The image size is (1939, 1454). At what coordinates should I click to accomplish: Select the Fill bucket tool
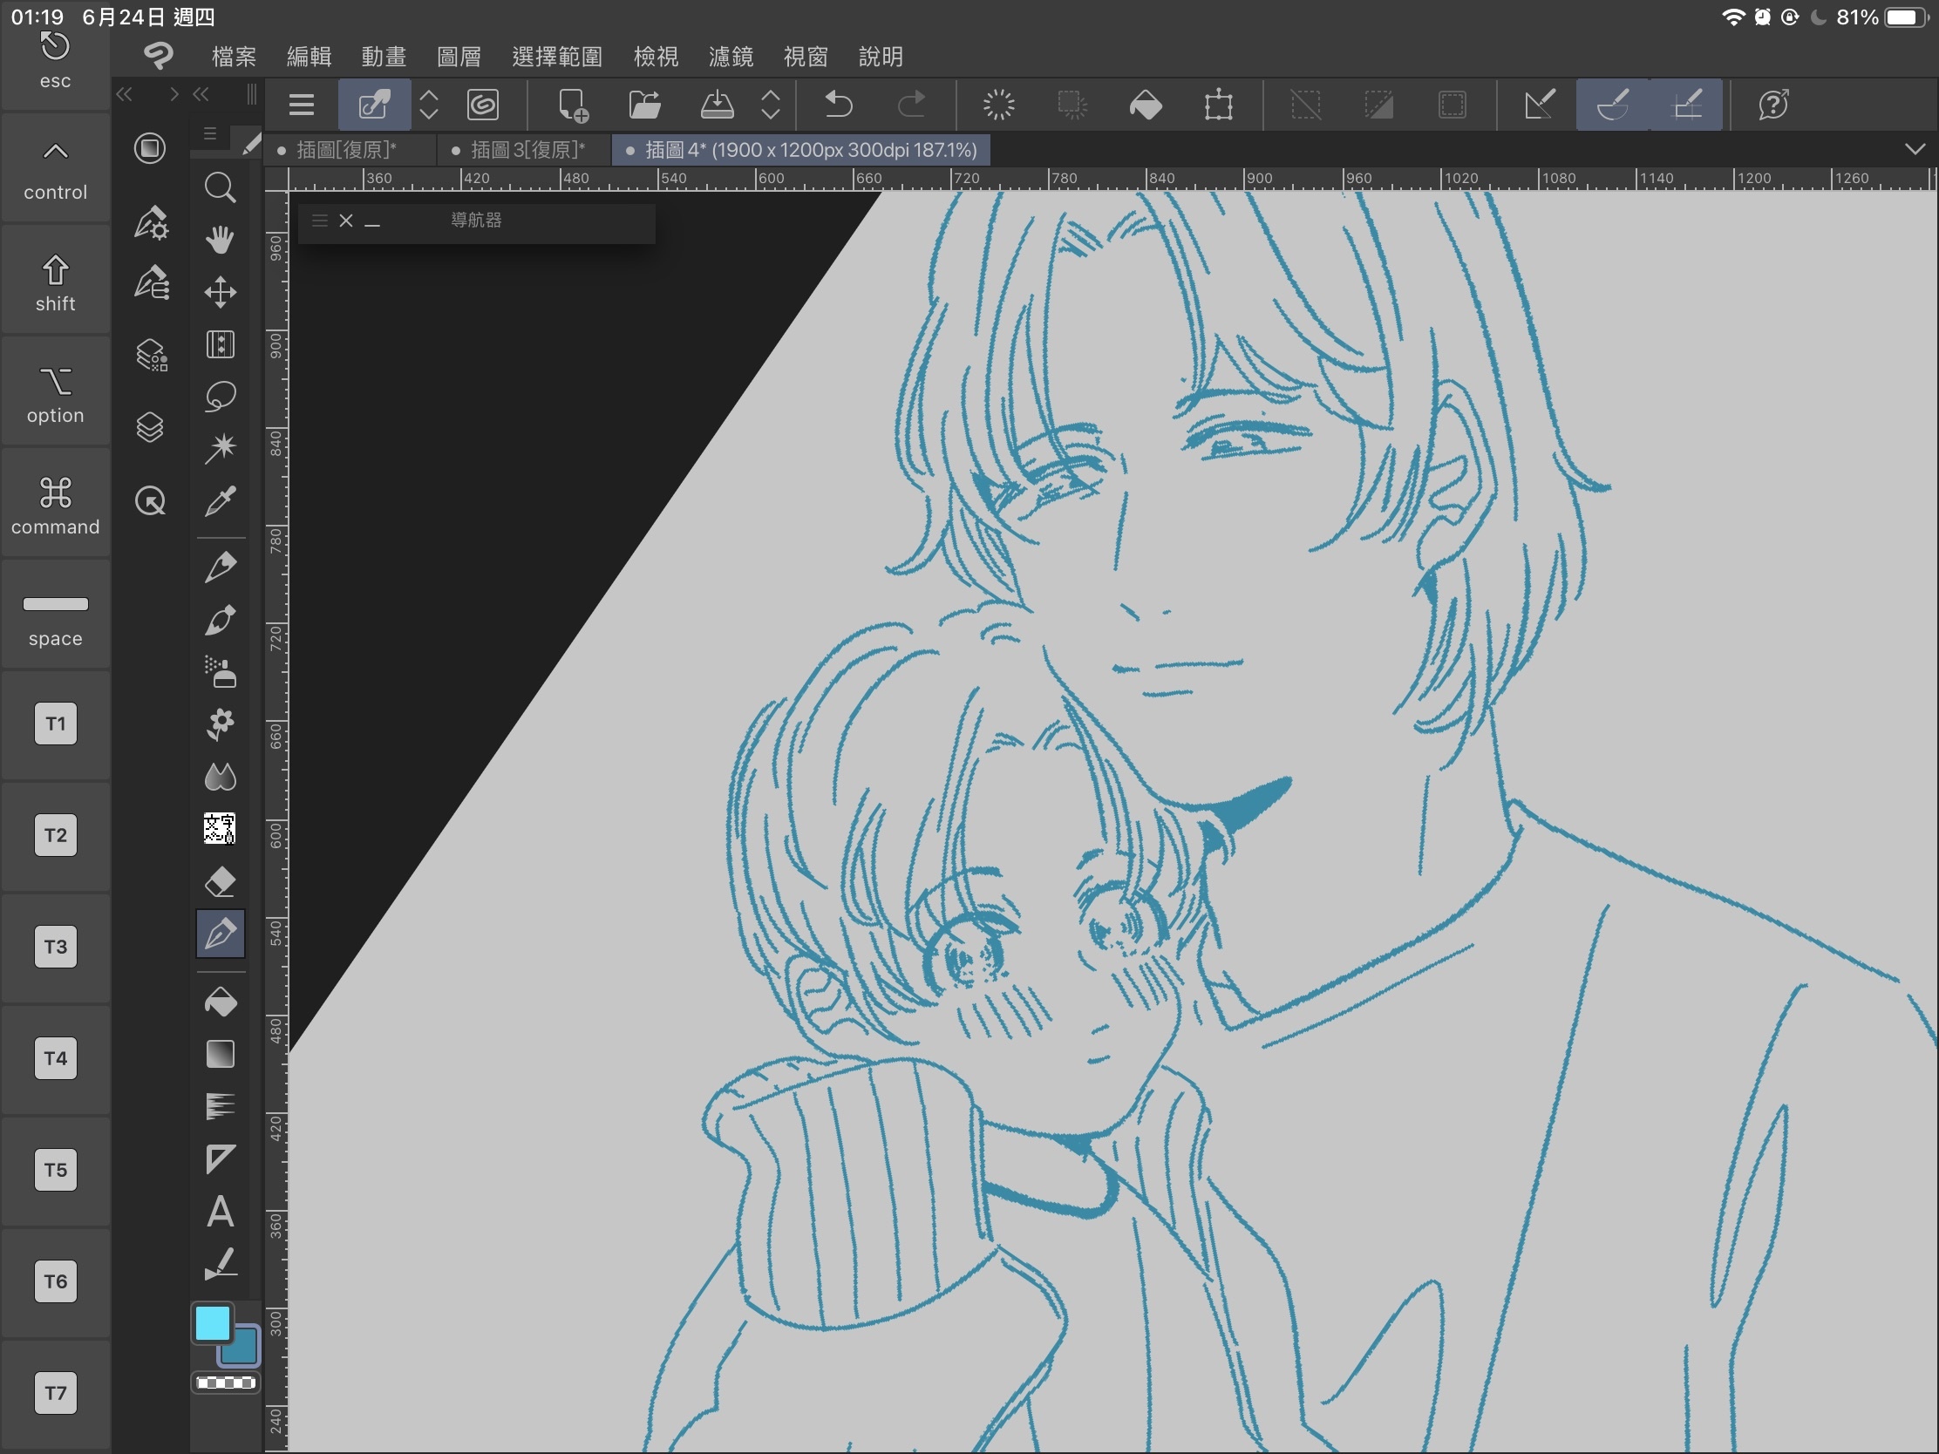(220, 1002)
